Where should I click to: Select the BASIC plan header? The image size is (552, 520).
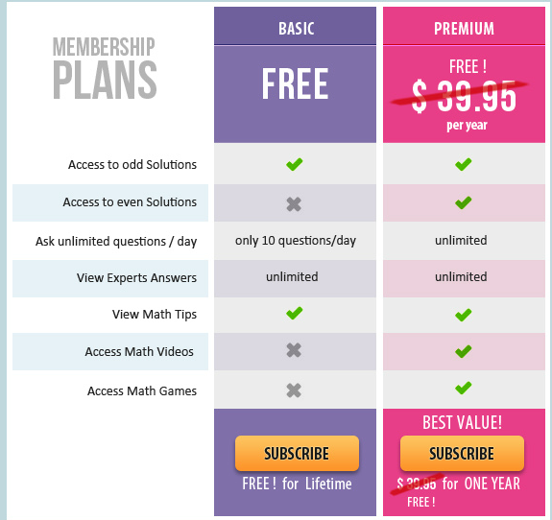(x=295, y=26)
